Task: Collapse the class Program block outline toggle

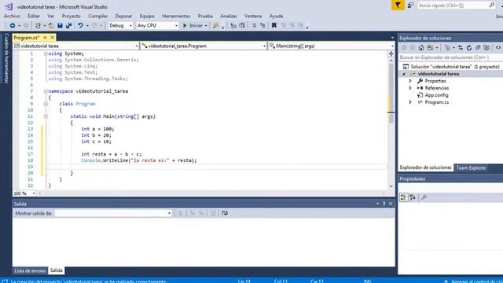Action: click(46, 104)
